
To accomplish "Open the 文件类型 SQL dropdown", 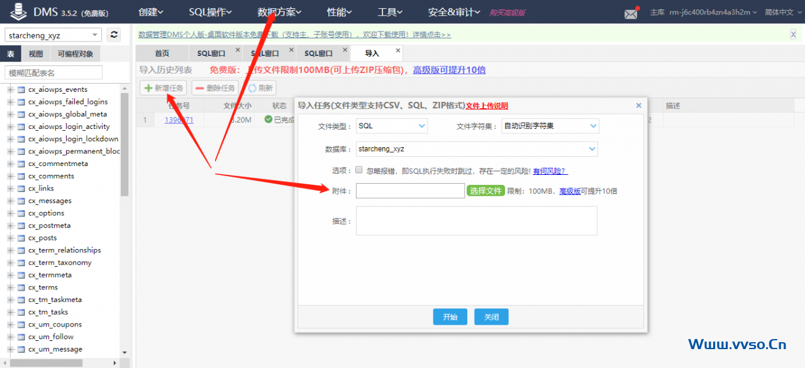I will pos(391,126).
